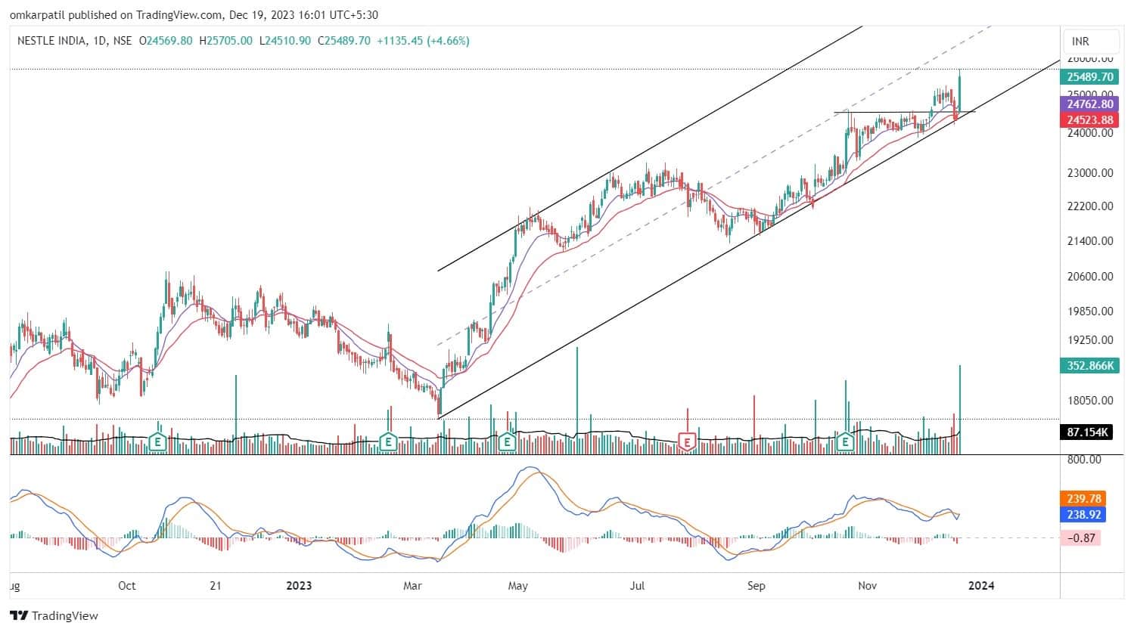Screen dimensions: 1134x632
Task: Select the orange 239.78 signal line label
Action: pos(1083,499)
